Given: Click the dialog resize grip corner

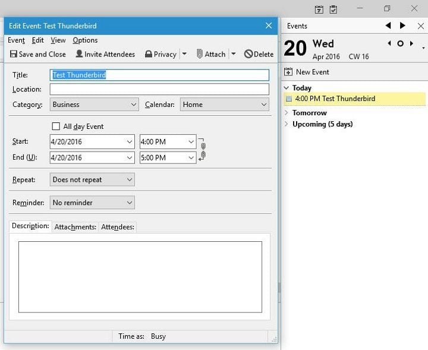Looking at the screenshot, I should click(274, 339).
